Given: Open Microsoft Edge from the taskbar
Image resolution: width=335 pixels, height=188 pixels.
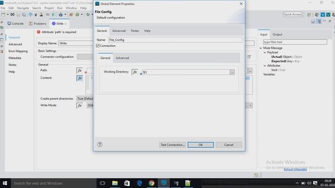Looking at the screenshot, I should (139, 183).
